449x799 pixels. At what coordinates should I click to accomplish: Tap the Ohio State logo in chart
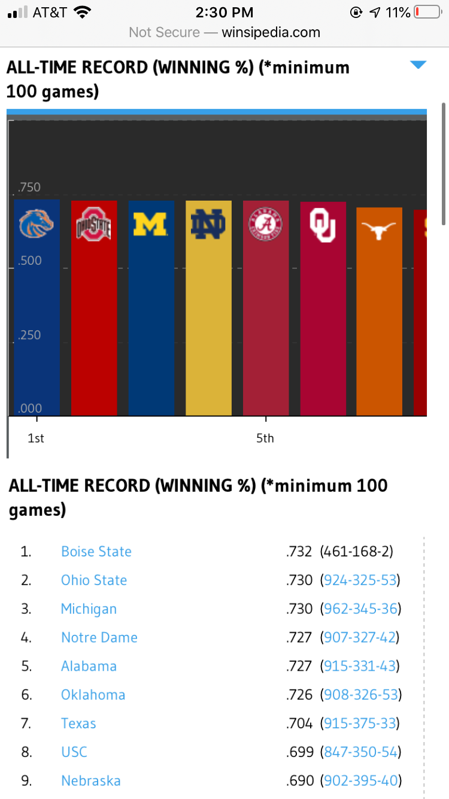point(94,225)
